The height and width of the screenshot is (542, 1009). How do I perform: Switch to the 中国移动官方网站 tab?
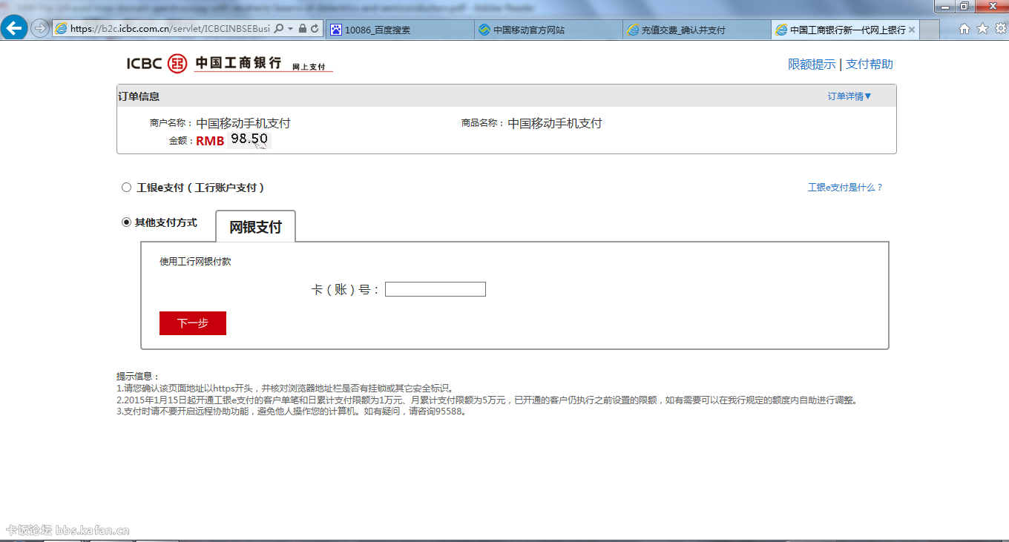pyautogui.click(x=548, y=30)
